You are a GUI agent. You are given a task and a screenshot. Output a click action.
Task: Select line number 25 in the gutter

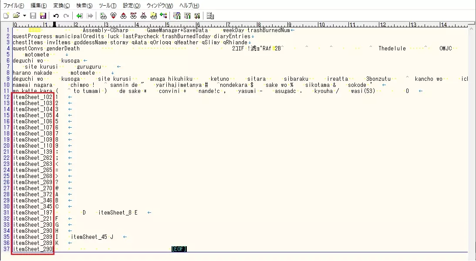click(x=7, y=176)
